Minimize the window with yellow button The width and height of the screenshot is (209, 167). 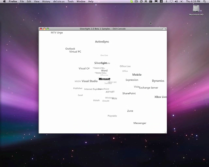[x=44, y=29]
